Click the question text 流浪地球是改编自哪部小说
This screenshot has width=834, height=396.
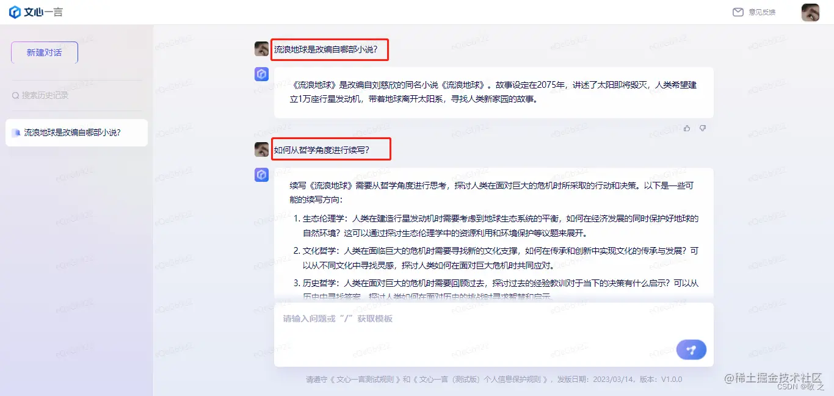[x=330, y=49]
